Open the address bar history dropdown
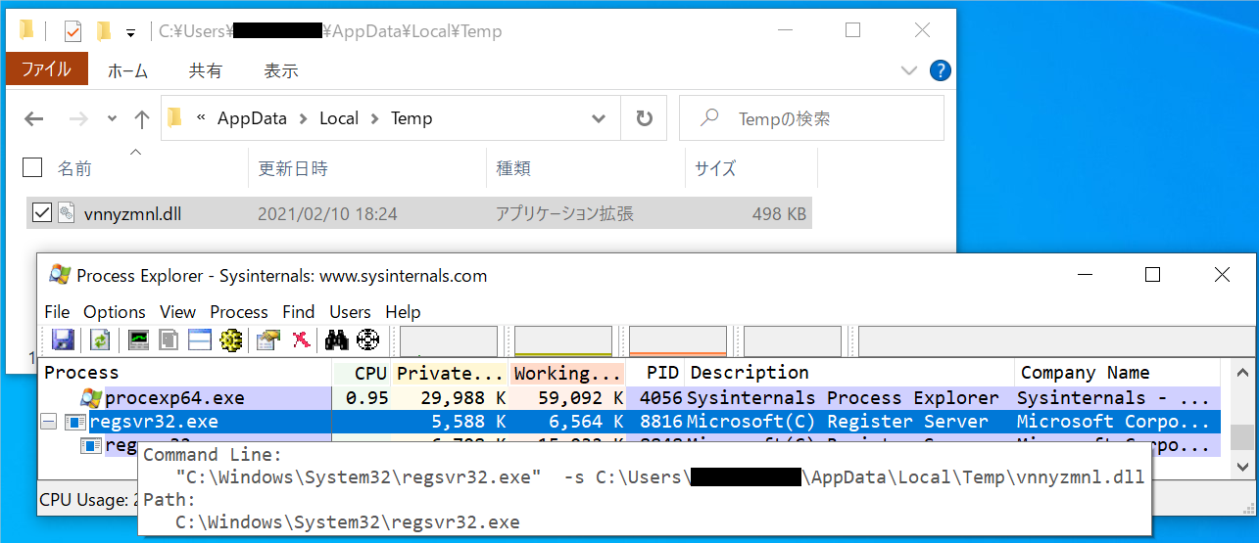Viewport: 1259px width, 543px height. tap(599, 118)
